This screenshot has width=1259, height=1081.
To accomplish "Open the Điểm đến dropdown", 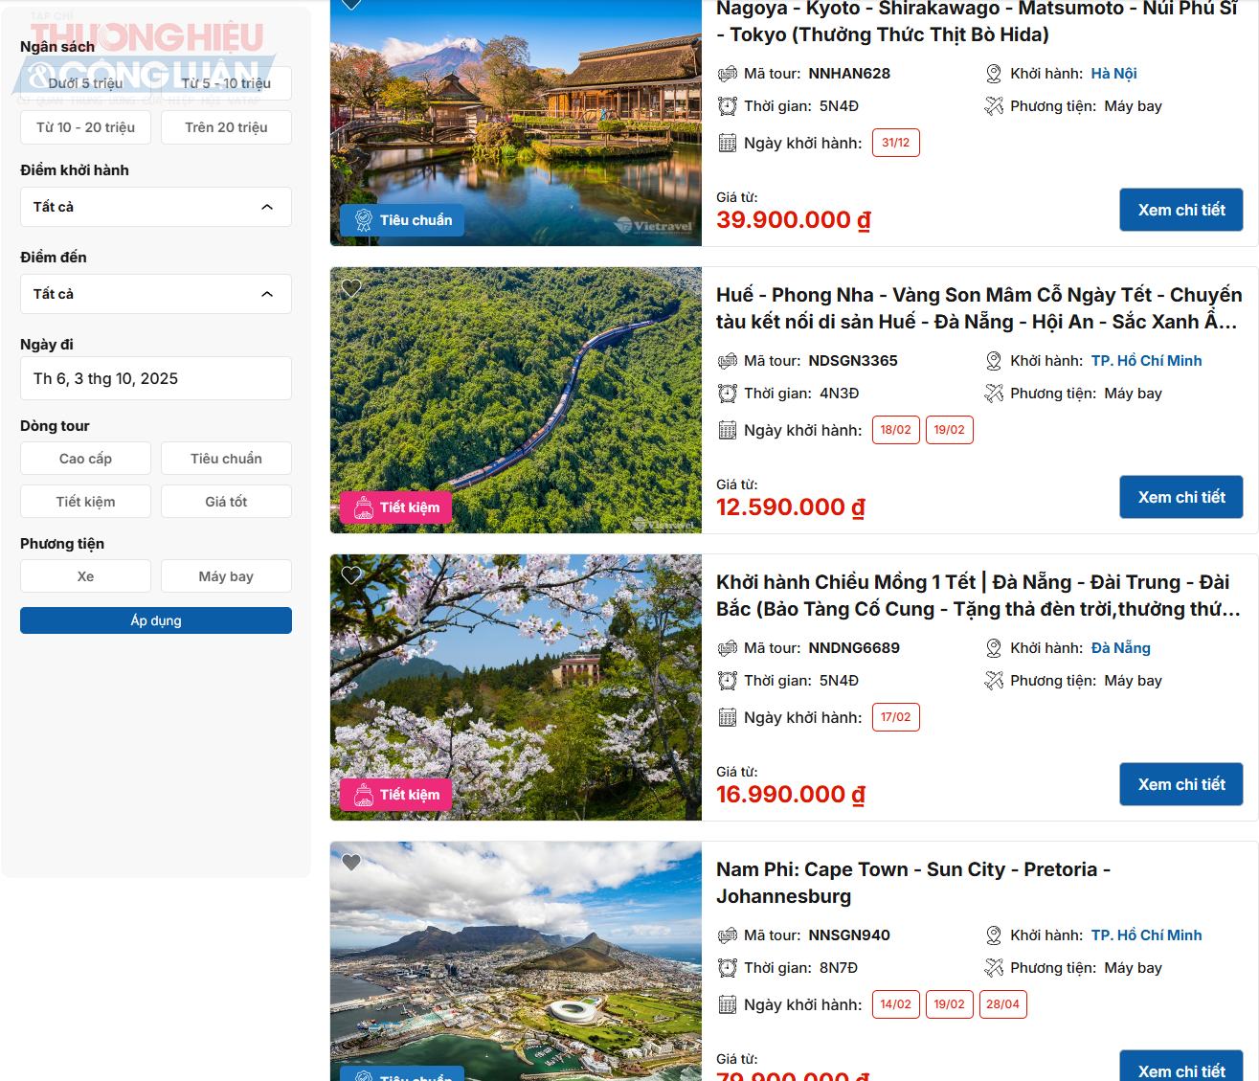I will (x=156, y=294).
